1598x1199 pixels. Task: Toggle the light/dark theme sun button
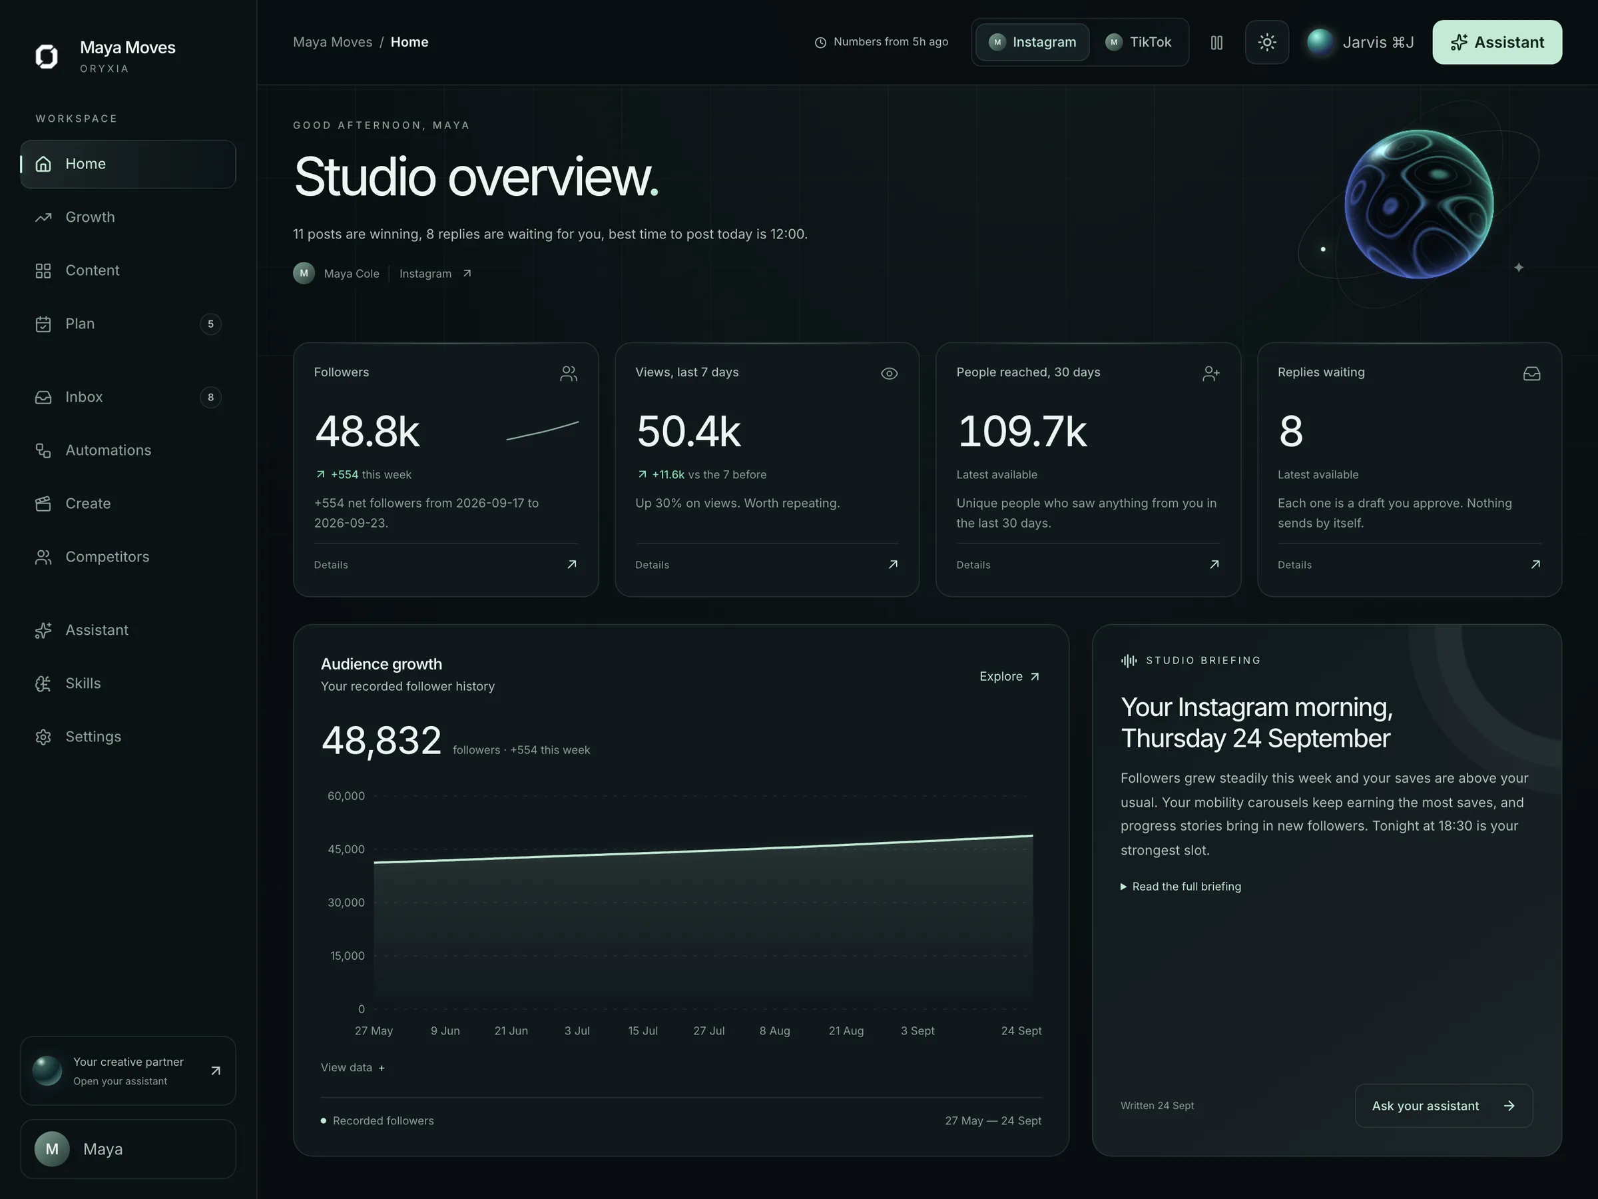[x=1267, y=43]
